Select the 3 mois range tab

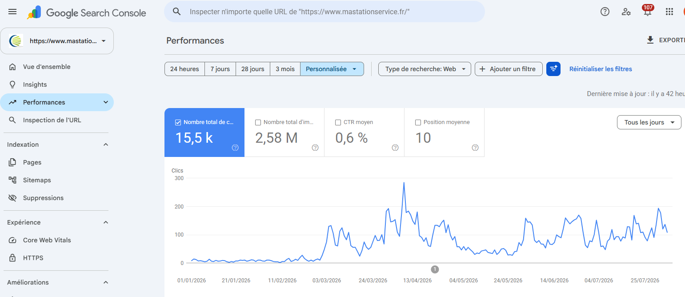click(285, 69)
